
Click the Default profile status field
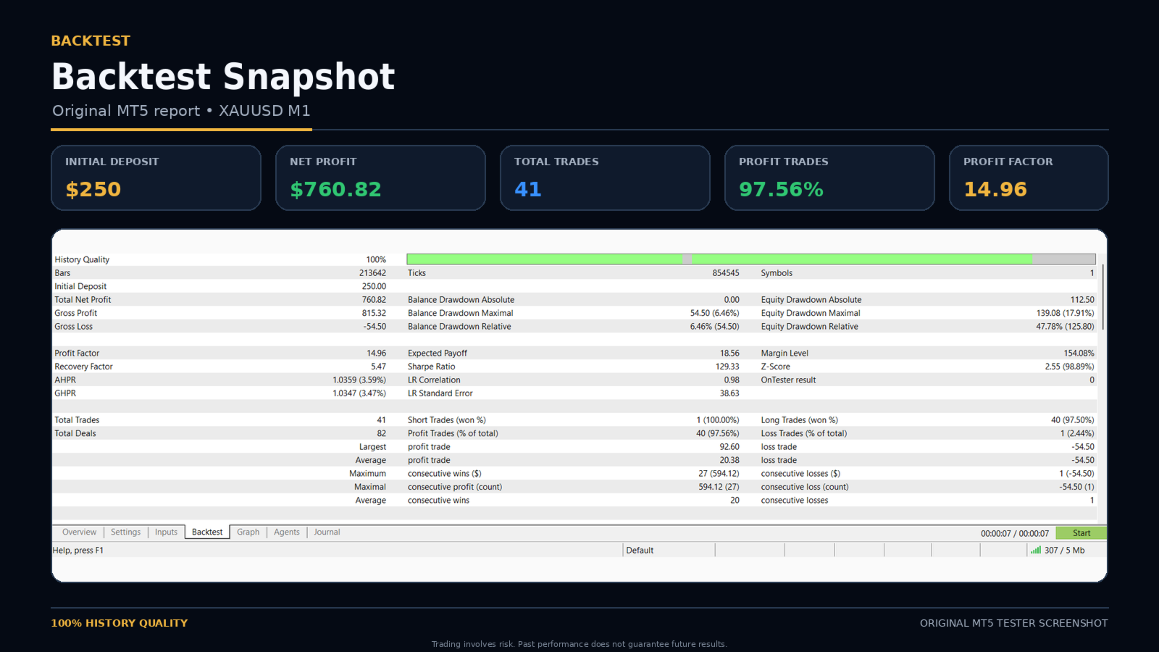coord(669,551)
